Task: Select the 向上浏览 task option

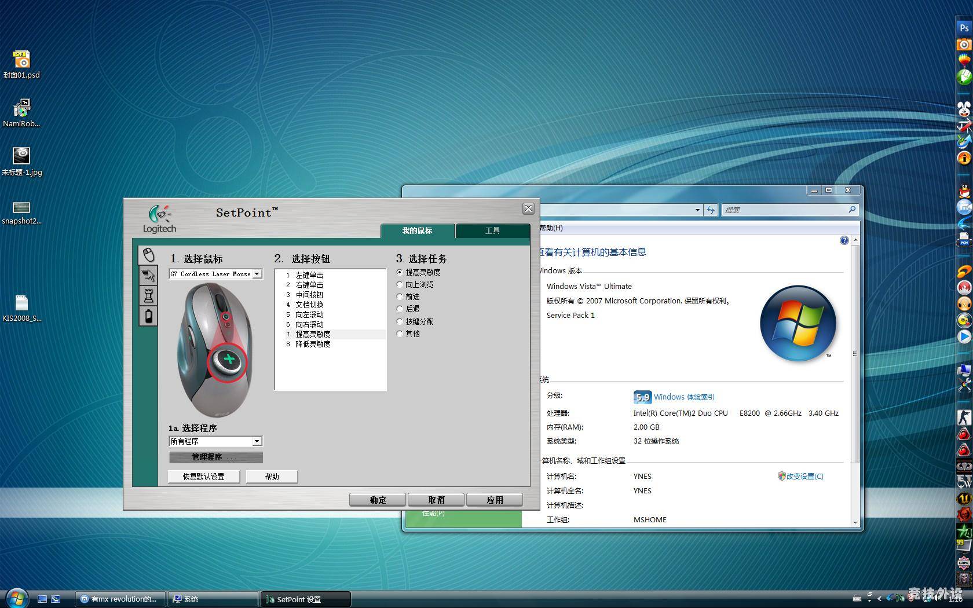Action: [400, 284]
